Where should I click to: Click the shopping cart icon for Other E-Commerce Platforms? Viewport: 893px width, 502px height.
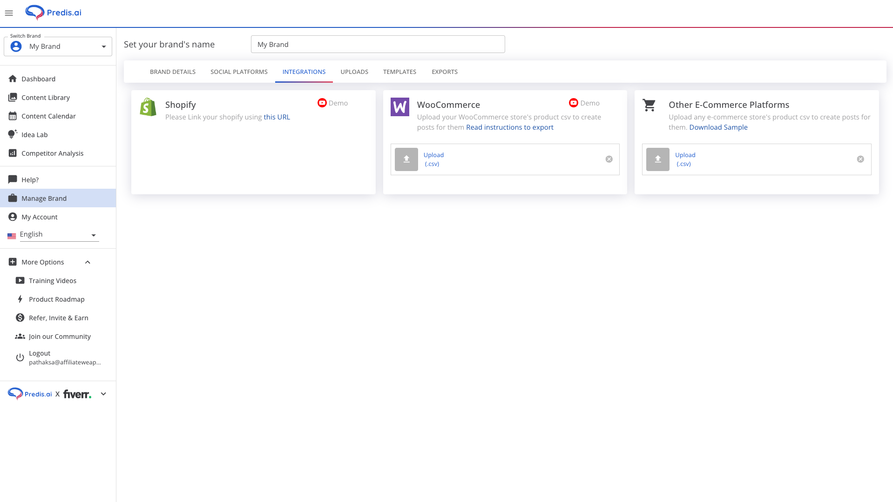(649, 105)
